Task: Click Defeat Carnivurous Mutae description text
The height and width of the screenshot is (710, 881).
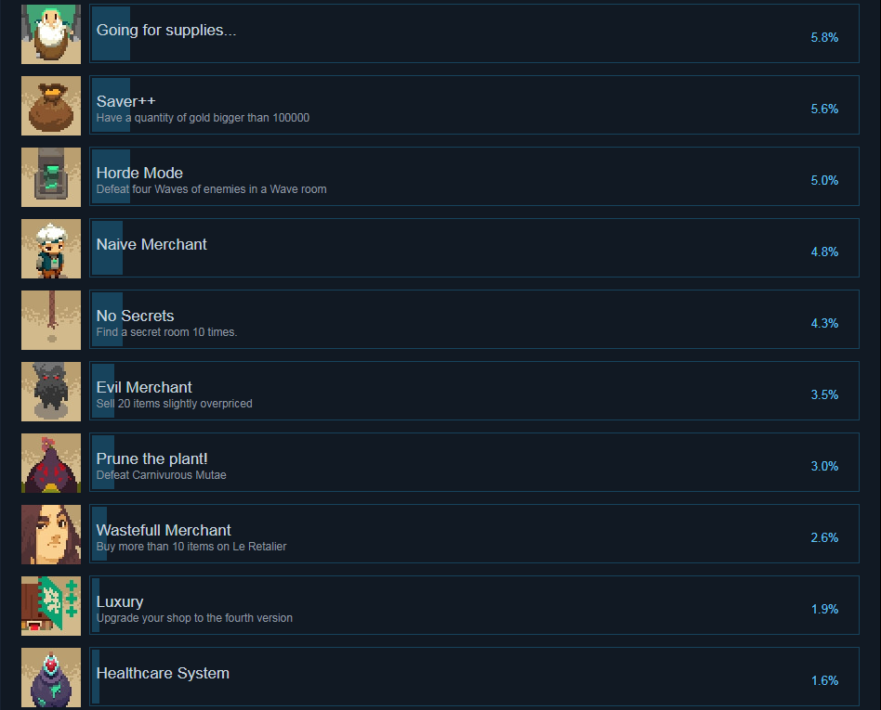Action: pos(162,475)
